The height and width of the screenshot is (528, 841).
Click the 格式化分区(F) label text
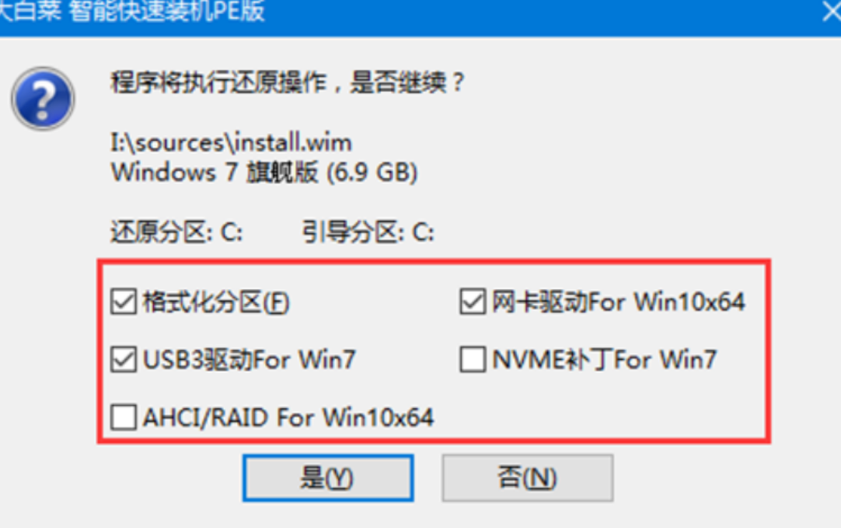point(216,302)
